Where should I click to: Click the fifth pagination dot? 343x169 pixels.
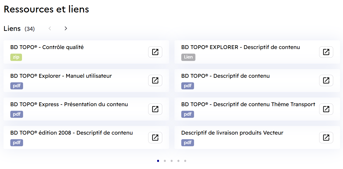click(x=185, y=161)
